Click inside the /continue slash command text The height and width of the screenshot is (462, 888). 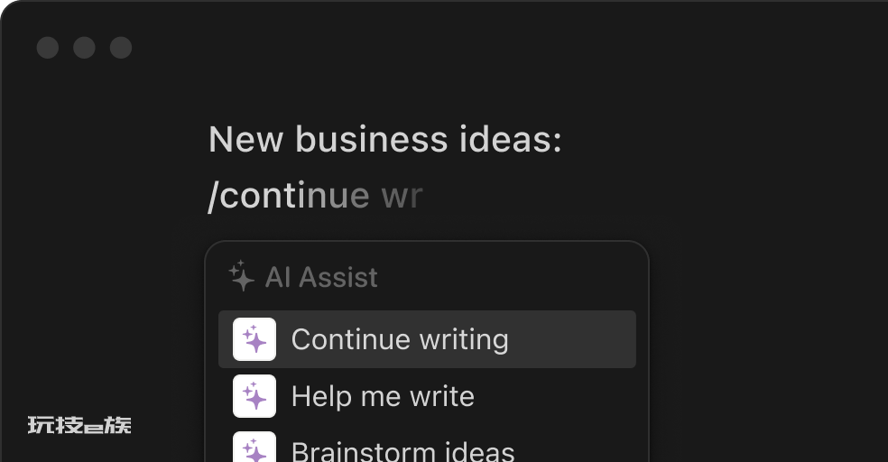(289, 195)
